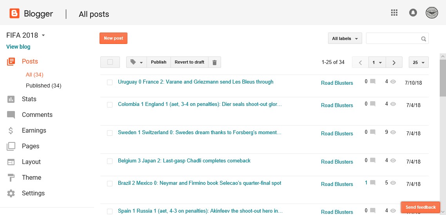Go to previous page of posts
This screenshot has height=215, width=446.
[x=361, y=62]
